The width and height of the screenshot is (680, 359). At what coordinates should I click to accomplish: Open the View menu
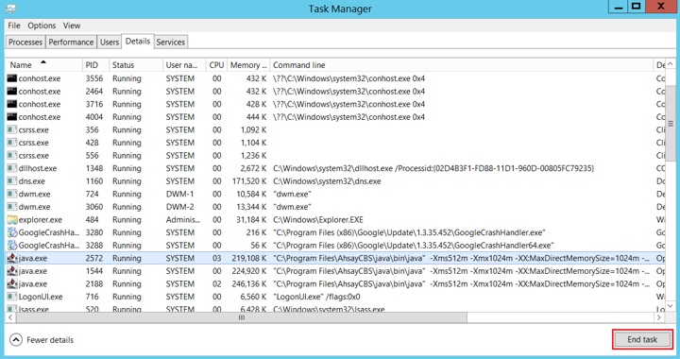click(72, 26)
